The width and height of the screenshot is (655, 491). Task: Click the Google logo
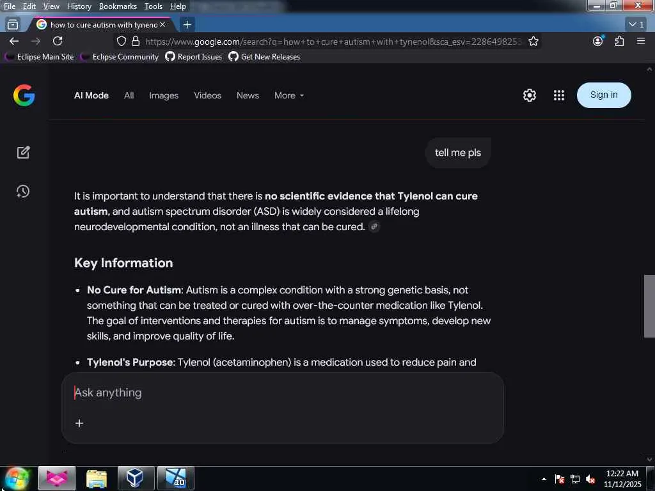tap(24, 95)
